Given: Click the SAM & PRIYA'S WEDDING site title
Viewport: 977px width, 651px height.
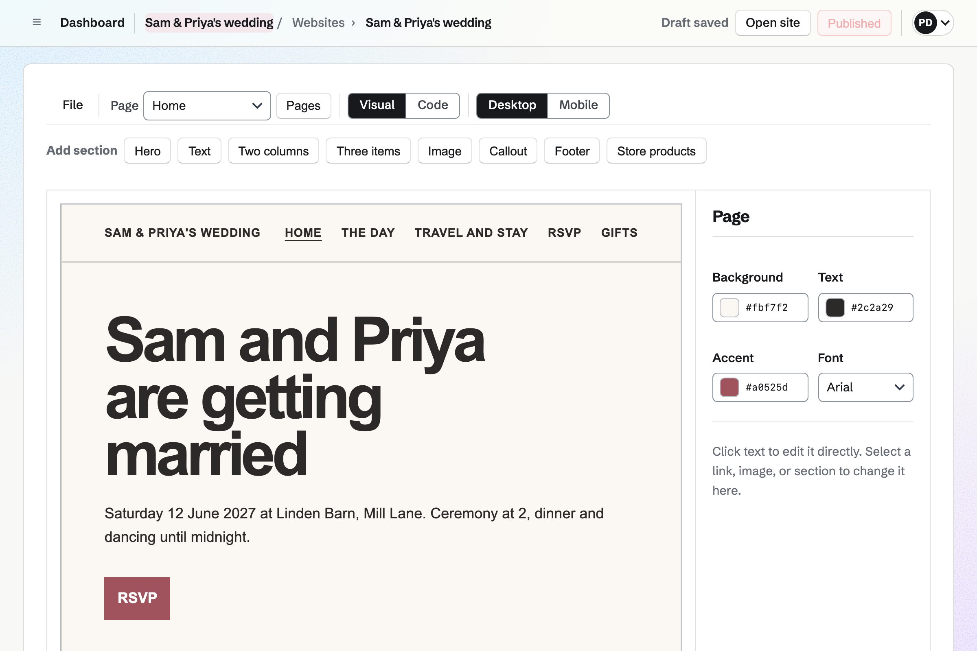Looking at the screenshot, I should 182,232.
